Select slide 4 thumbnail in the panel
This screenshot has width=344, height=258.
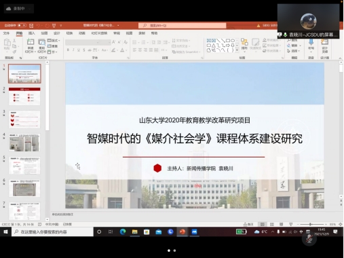click(x=24, y=143)
